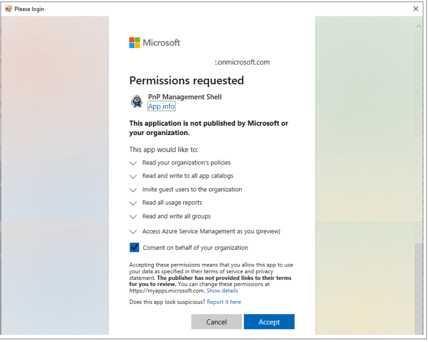Image resolution: width=428 pixels, height=342 pixels.
Task: Toggle Consent on behalf of your organization
Action: [x=135, y=247]
